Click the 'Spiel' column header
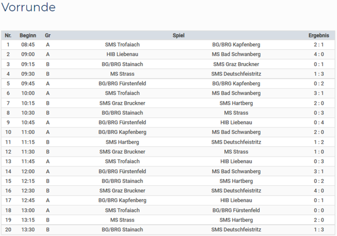 point(178,35)
